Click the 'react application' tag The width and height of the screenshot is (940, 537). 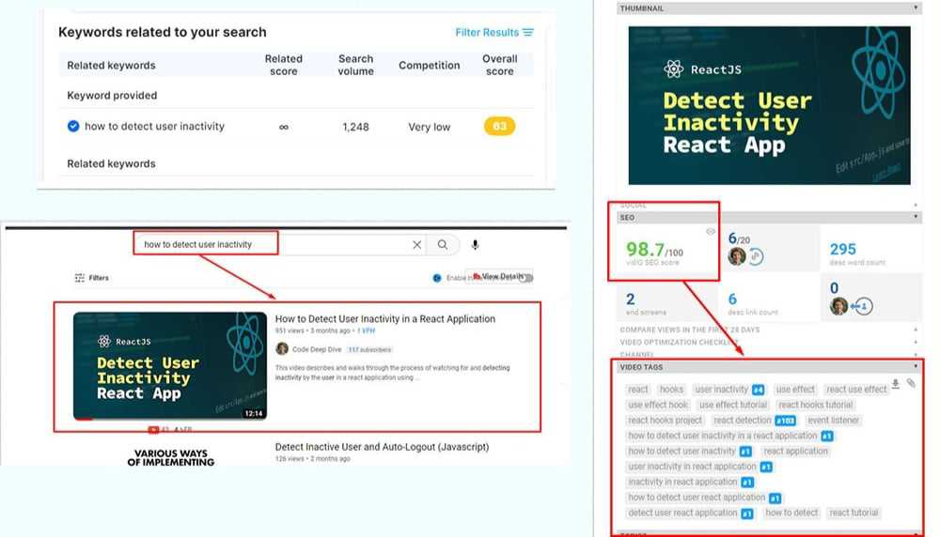[795, 452]
